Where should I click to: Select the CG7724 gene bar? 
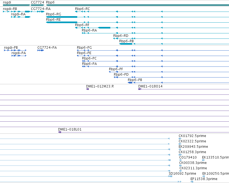(x=38, y=5)
